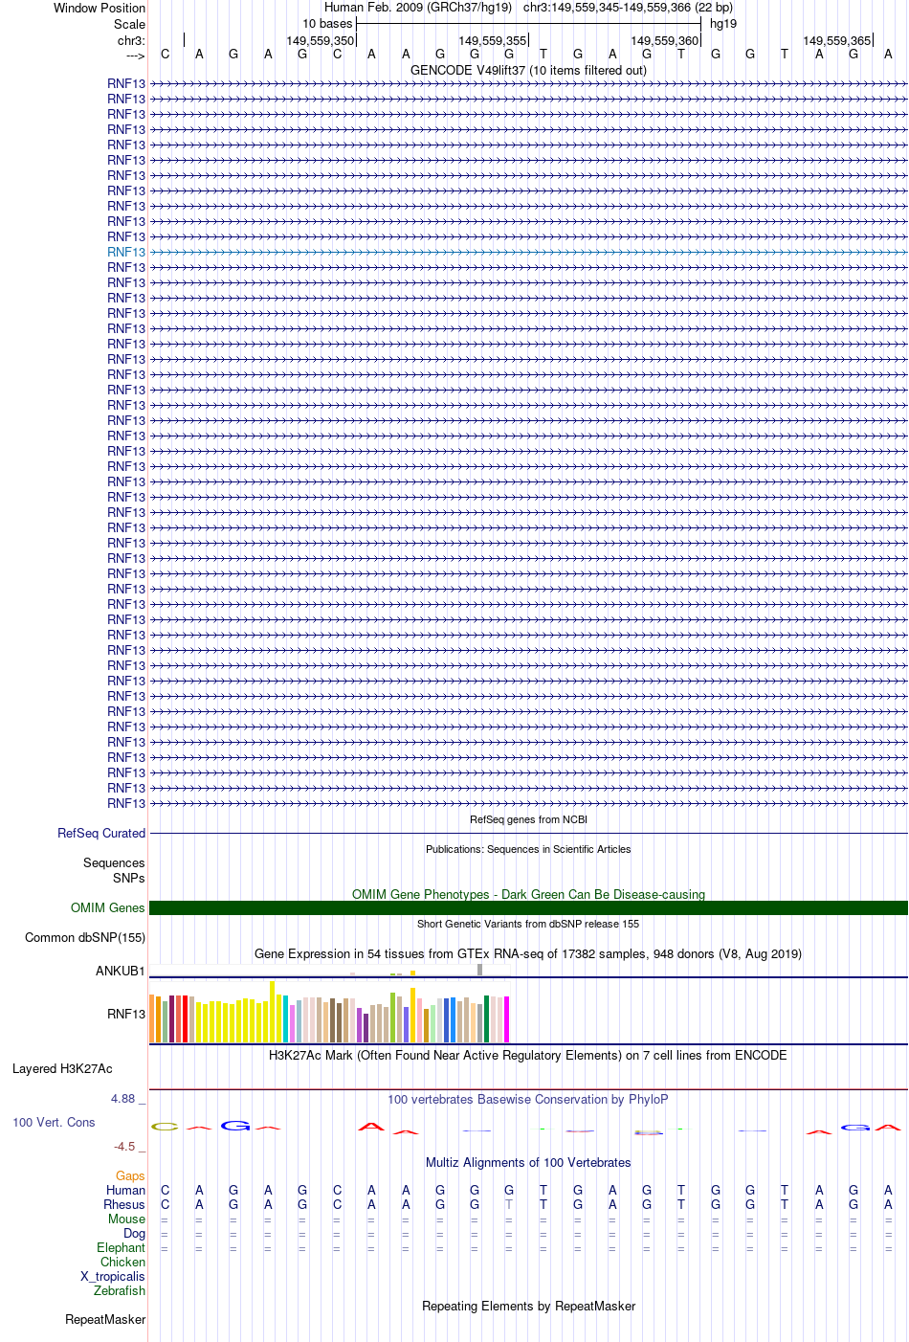Click the 10 bases scale bar
Viewport: 909px width, 1342px height.
[x=528, y=23]
